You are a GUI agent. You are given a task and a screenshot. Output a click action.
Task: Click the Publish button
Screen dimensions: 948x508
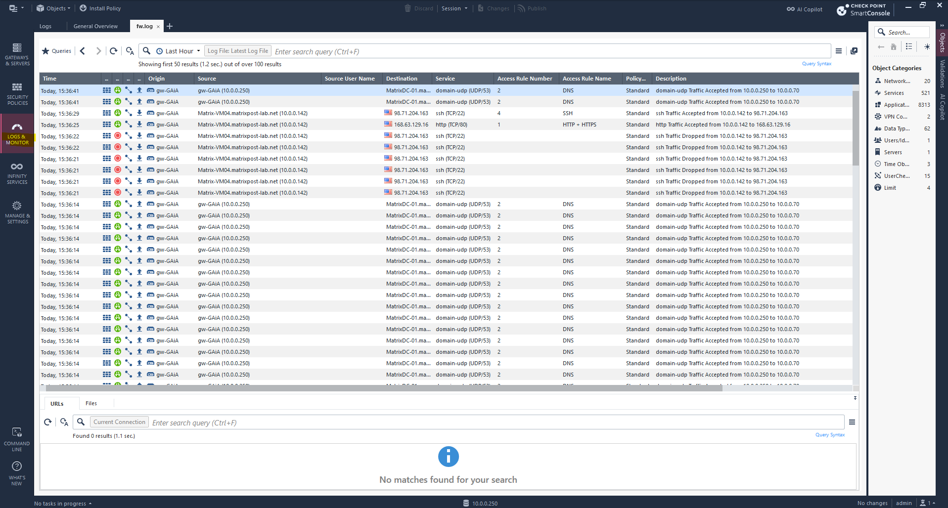click(x=532, y=8)
